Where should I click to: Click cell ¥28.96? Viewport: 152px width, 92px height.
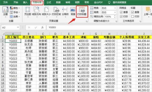pyautogui.click(x=126, y=41)
